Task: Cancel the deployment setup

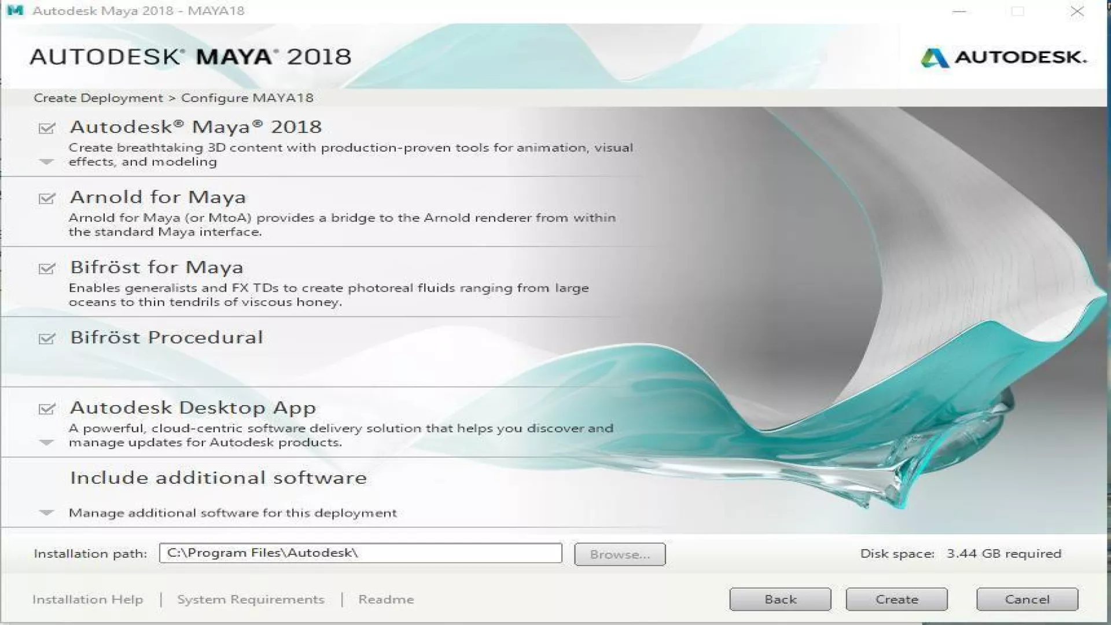Action: coord(1027,600)
